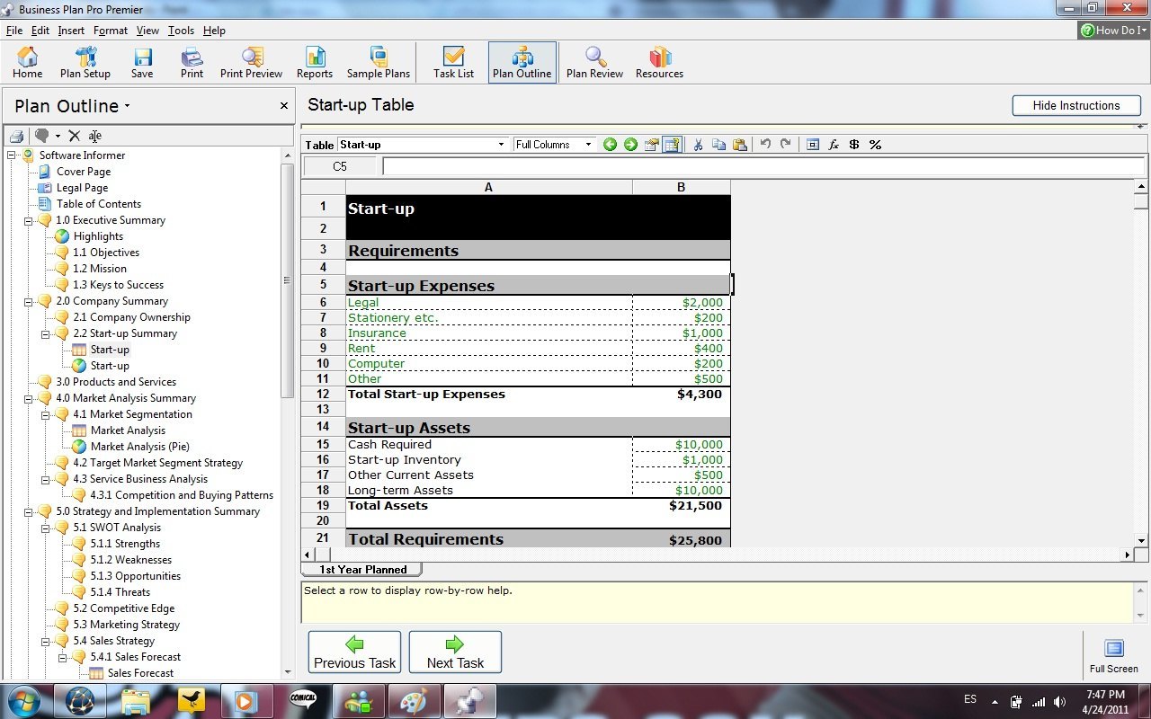Click the cell format box icon beside fx

pyautogui.click(x=813, y=145)
